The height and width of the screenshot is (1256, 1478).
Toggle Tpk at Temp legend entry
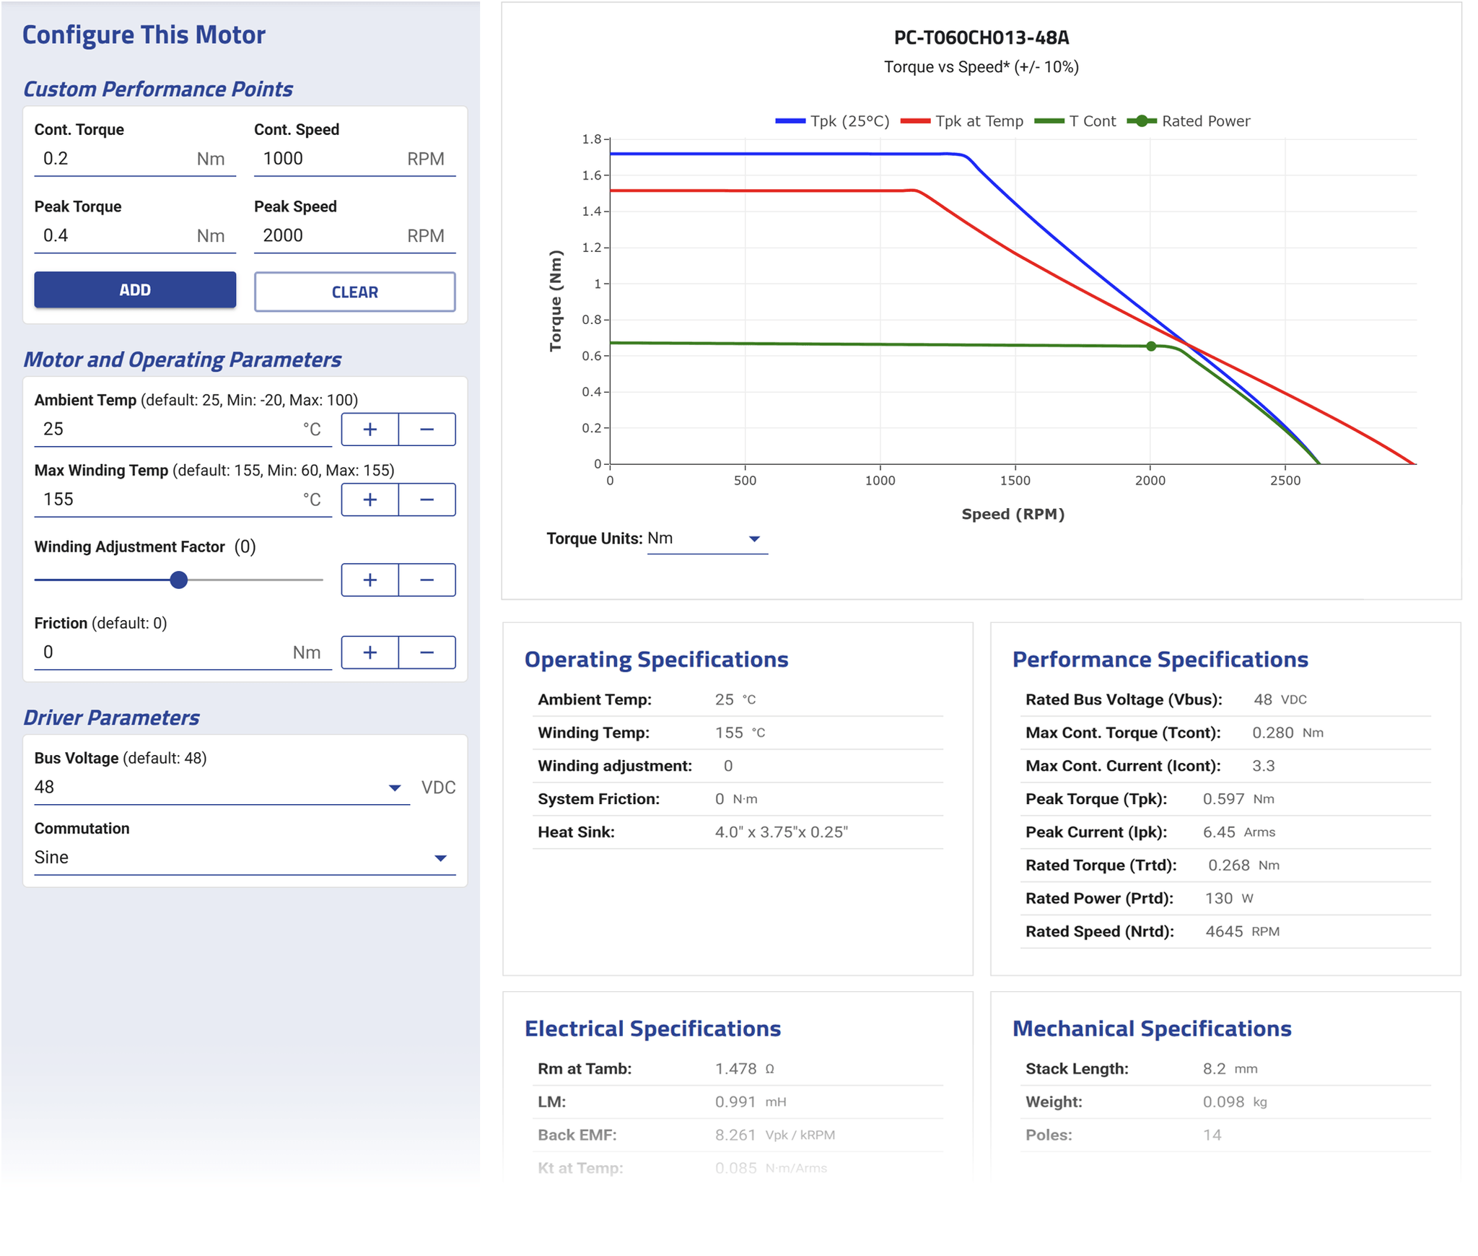click(963, 121)
